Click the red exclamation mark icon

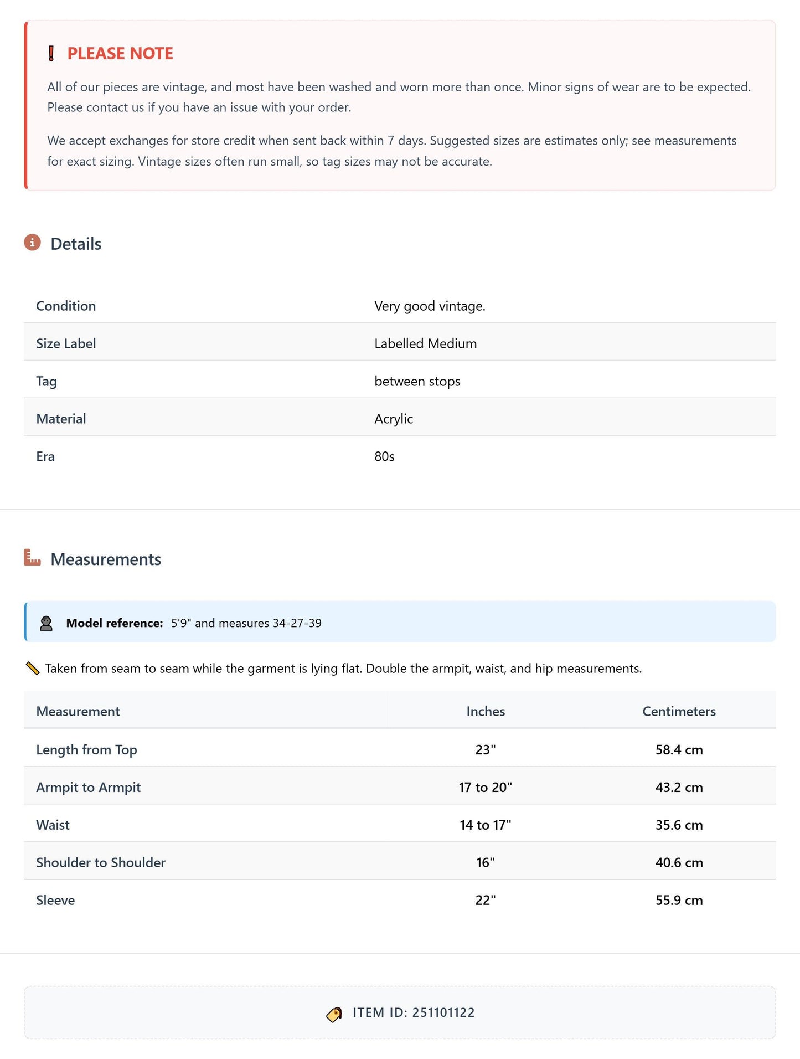(x=51, y=54)
